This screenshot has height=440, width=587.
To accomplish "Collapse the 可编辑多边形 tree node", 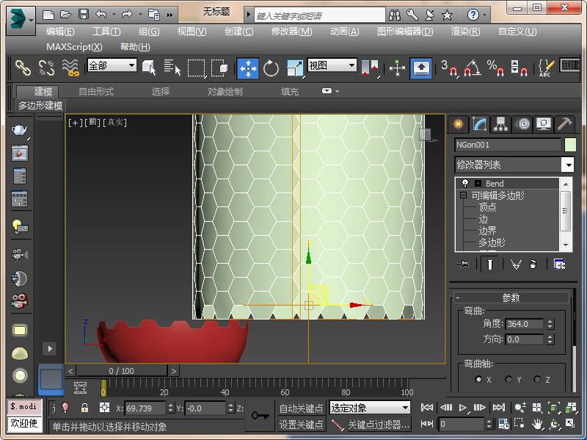I will pyautogui.click(x=464, y=195).
